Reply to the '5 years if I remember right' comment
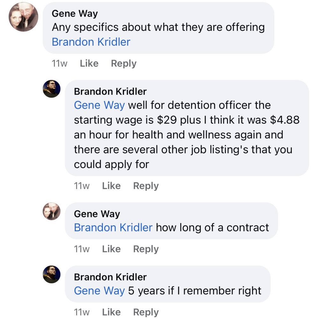The width and height of the screenshot is (318, 326). 146,312
